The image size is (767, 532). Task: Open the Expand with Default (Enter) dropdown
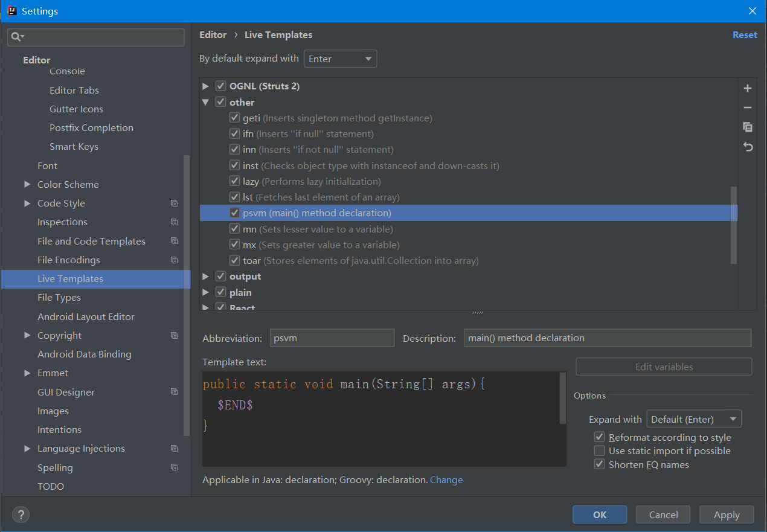point(694,418)
